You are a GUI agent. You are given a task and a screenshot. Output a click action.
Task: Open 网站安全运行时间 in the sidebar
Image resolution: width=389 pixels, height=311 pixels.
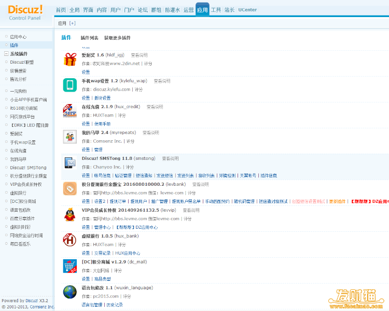click(x=26, y=235)
